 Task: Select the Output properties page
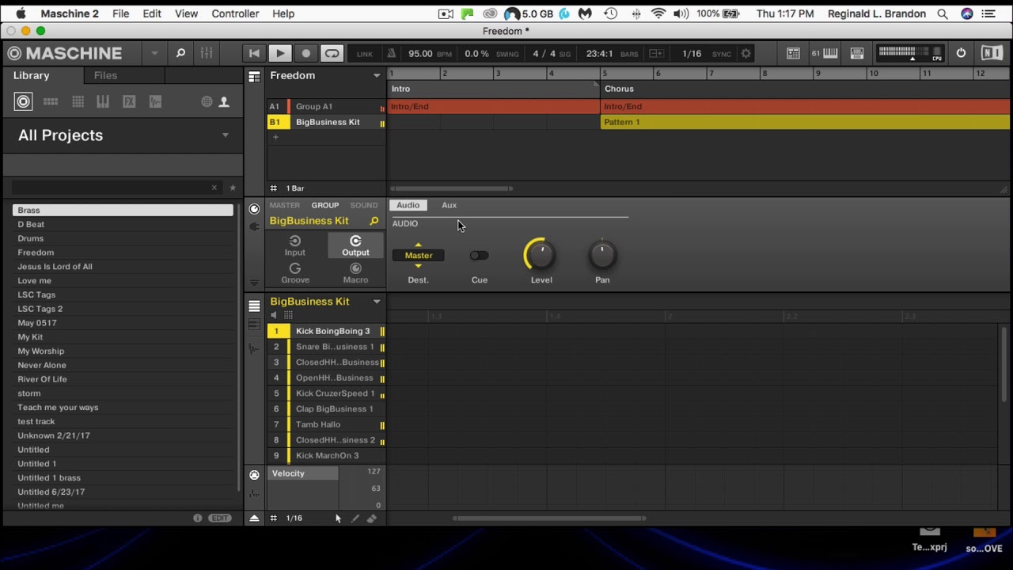[355, 245]
